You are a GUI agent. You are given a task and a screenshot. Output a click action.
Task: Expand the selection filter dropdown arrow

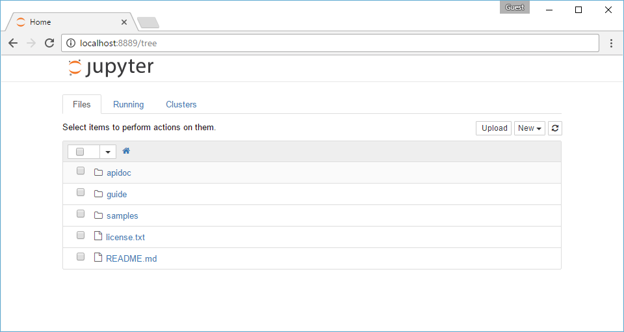point(108,152)
